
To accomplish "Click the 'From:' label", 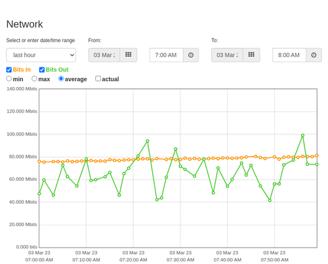I will (94, 41).
